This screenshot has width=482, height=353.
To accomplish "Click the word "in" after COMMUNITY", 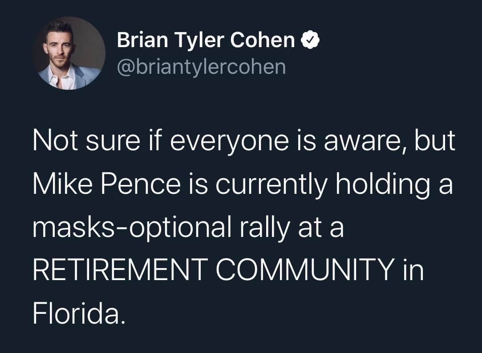I will coord(414,269).
